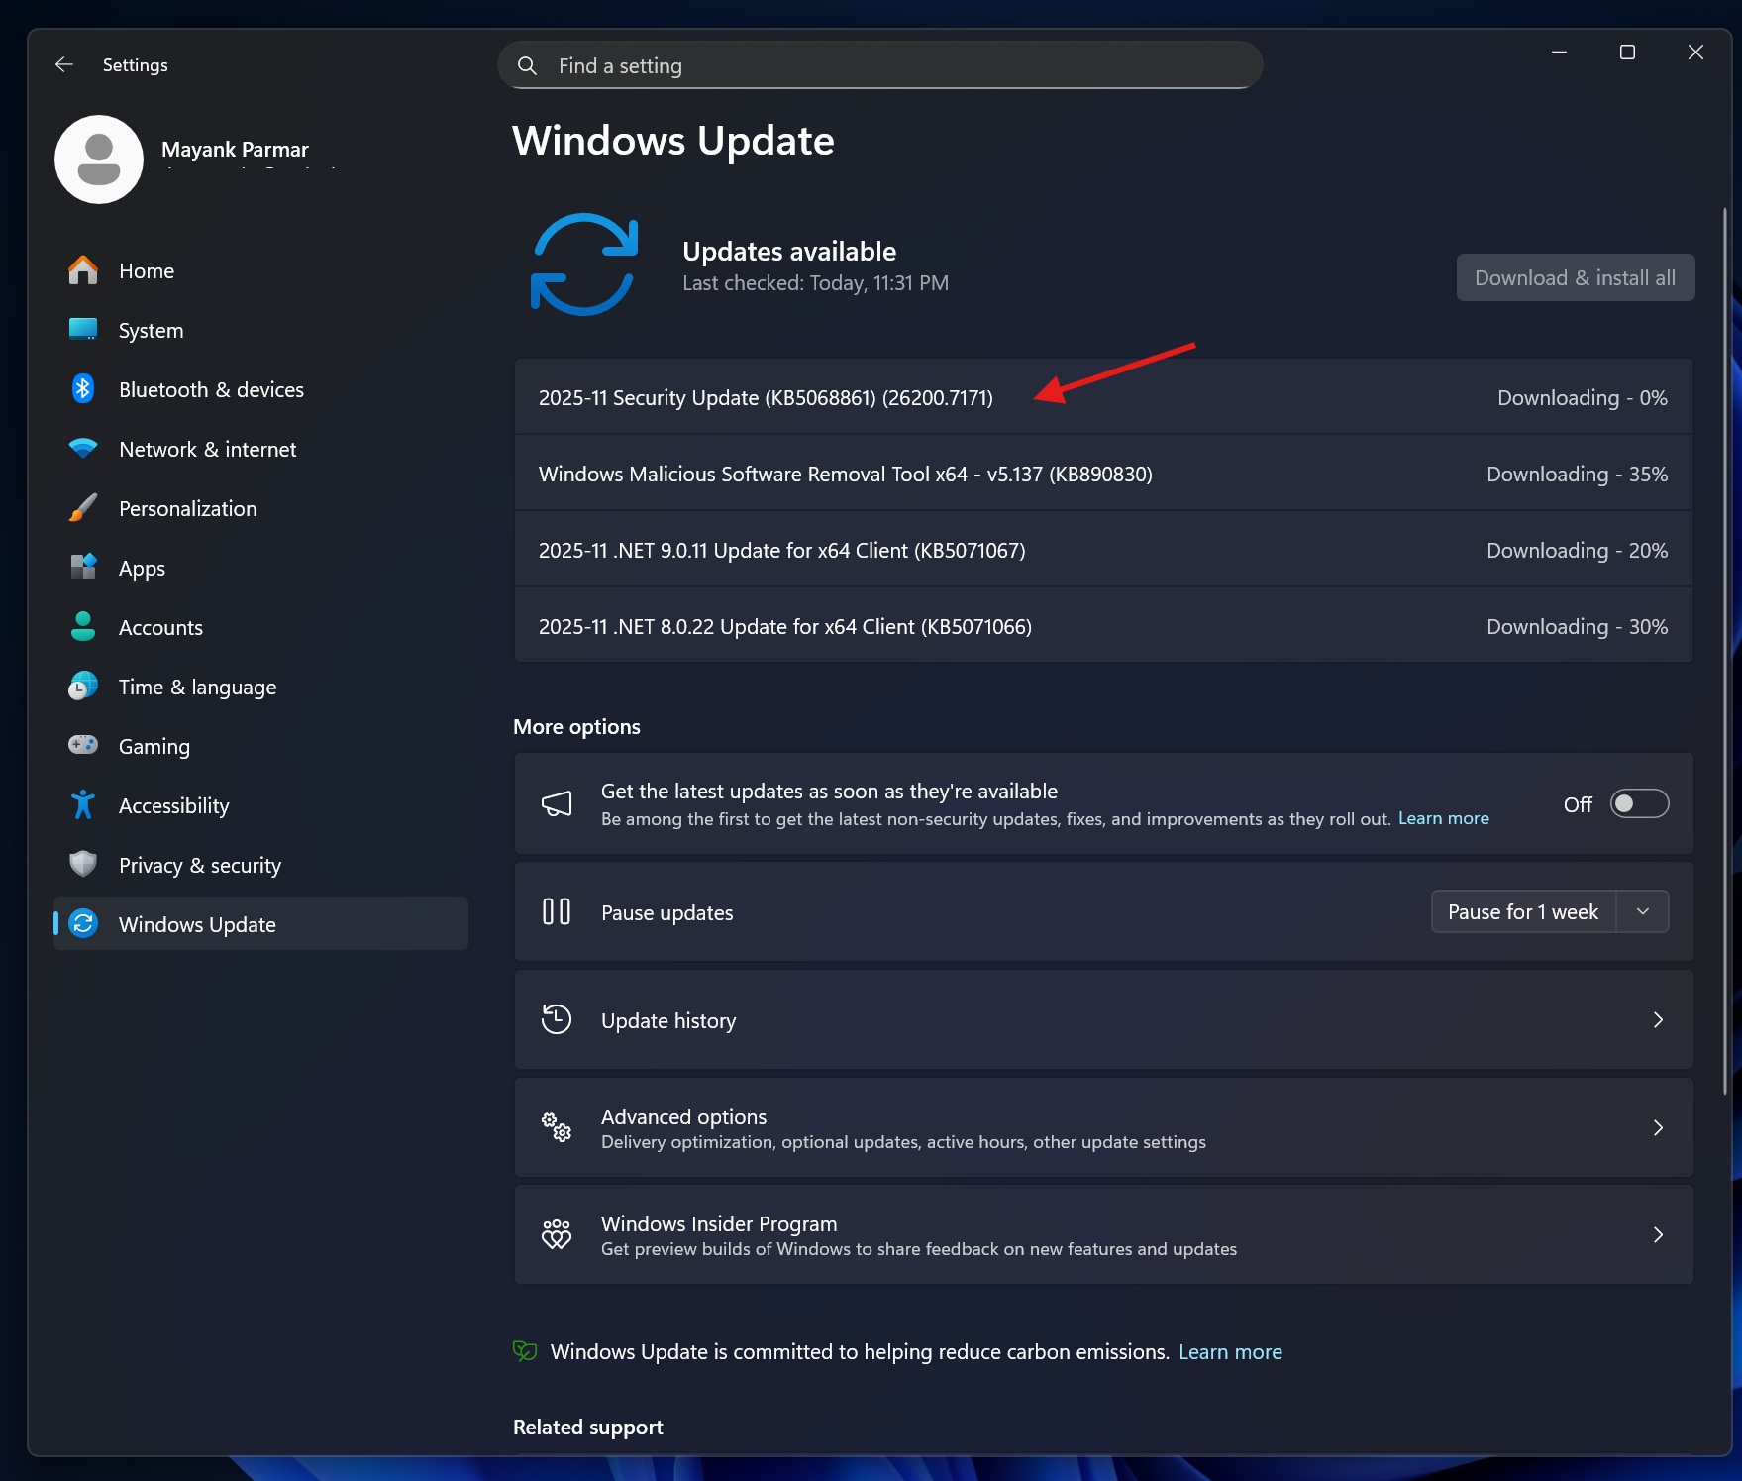Open Bluetooth & devices settings
Image resolution: width=1742 pixels, height=1481 pixels.
211,389
